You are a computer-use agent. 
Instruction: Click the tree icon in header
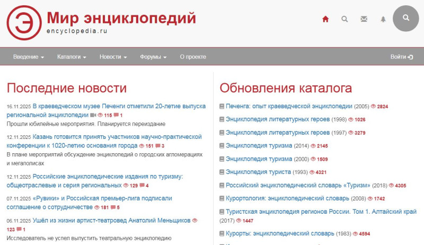[x=383, y=19]
